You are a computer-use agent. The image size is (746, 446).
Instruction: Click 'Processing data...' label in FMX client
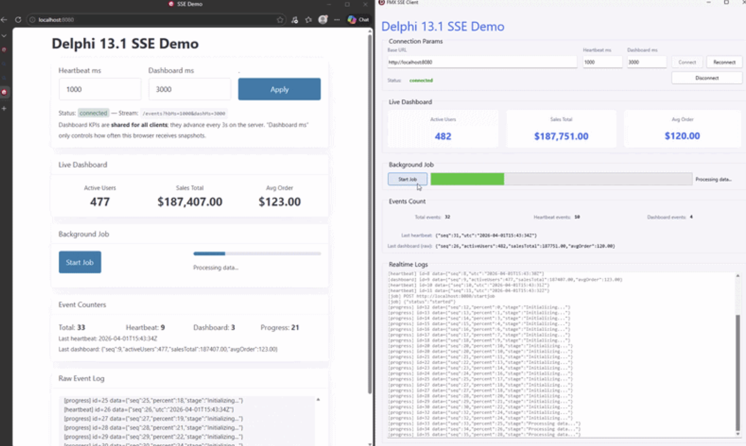click(x=713, y=179)
